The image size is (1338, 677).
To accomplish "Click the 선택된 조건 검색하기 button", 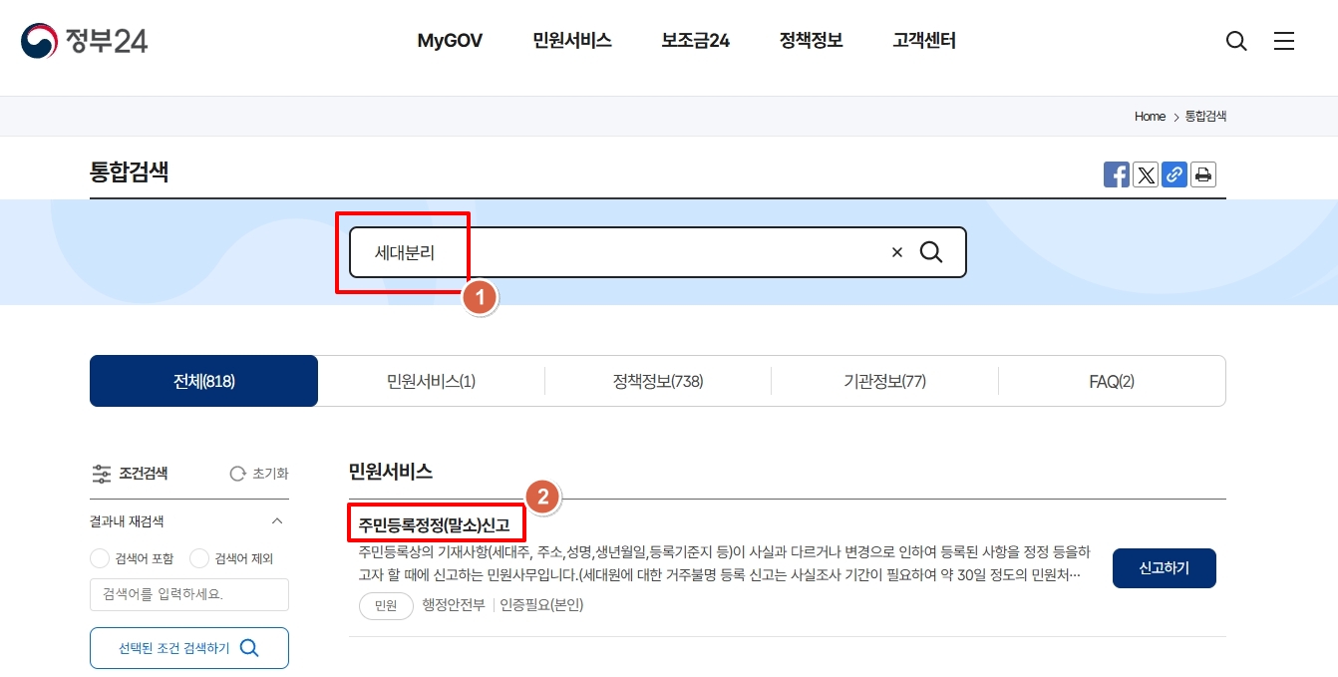I will click(188, 647).
